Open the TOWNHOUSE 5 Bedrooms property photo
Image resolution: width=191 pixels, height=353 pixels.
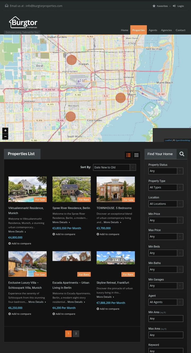pyautogui.click(x=116, y=189)
